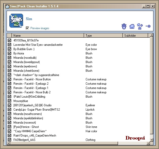Select the {Pale} Louis@SimCribbling row

78,97
